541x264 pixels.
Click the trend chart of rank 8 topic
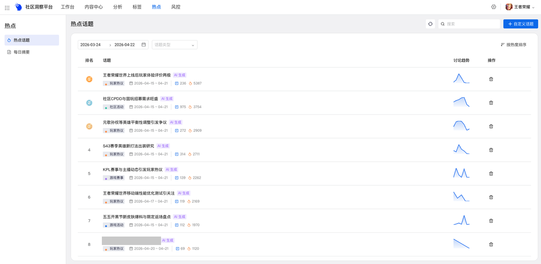(462, 244)
